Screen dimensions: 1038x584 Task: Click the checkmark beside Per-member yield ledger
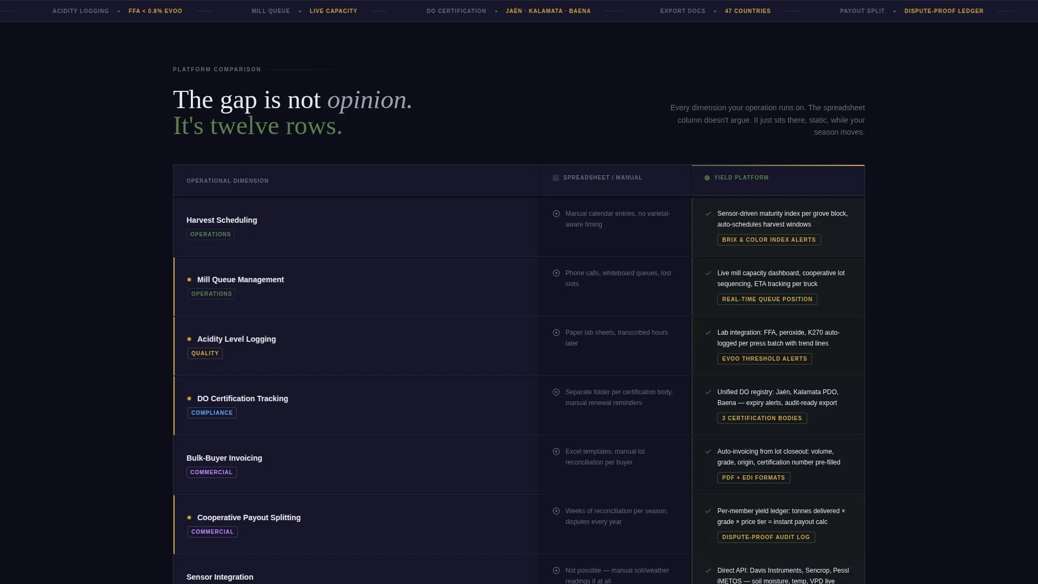coord(708,511)
